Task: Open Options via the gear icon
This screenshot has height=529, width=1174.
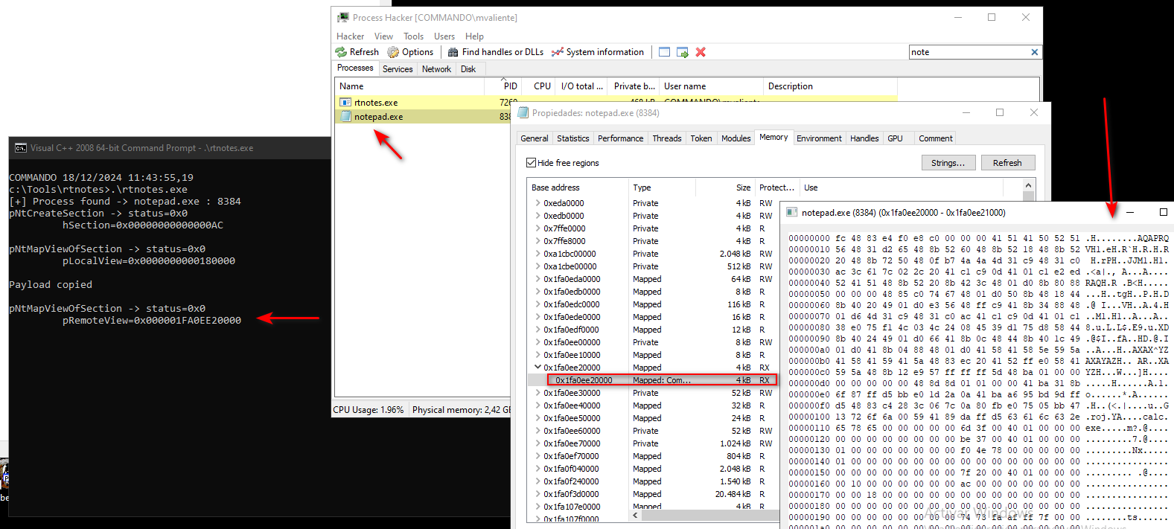Action: click(393, 52)
